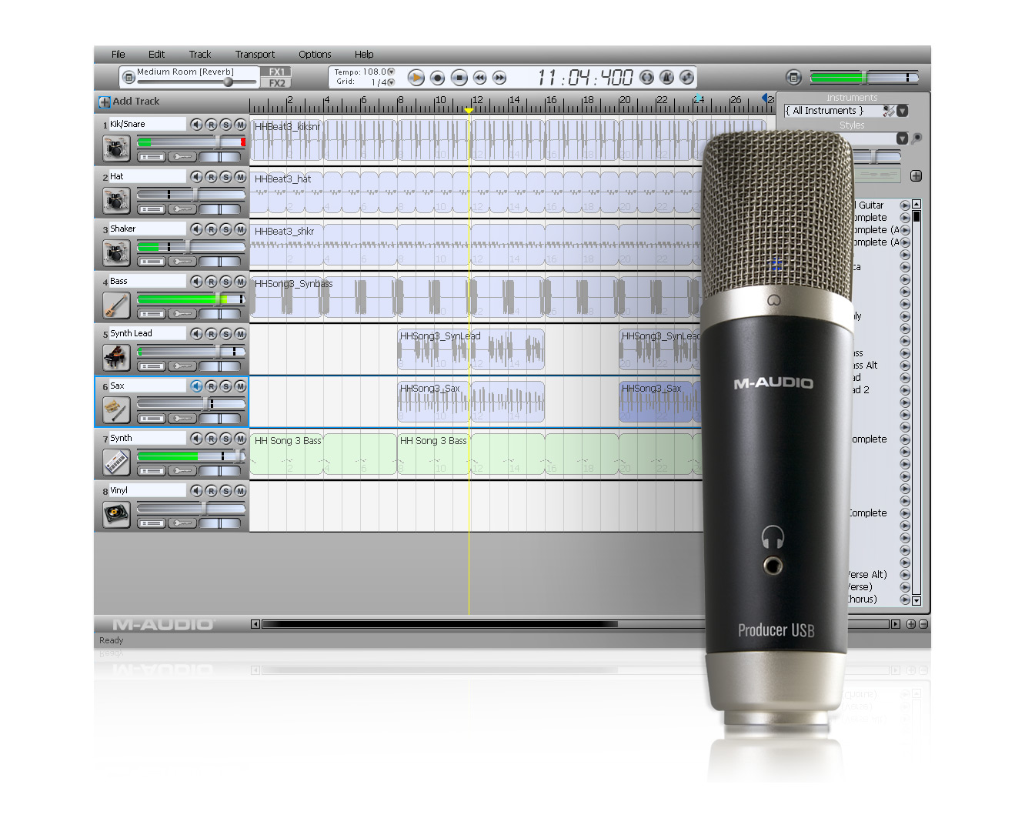The width and height of the screenshot is (1025, 818).
Task: Open the File menu
Action: 118,55
